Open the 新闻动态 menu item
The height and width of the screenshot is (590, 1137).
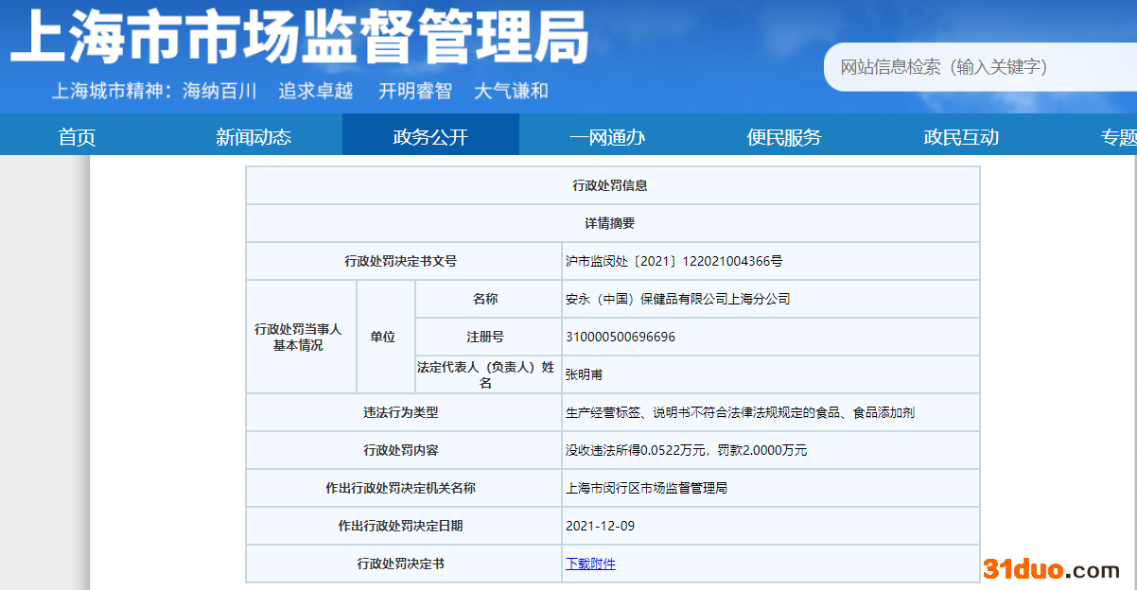tap(254, 137)
